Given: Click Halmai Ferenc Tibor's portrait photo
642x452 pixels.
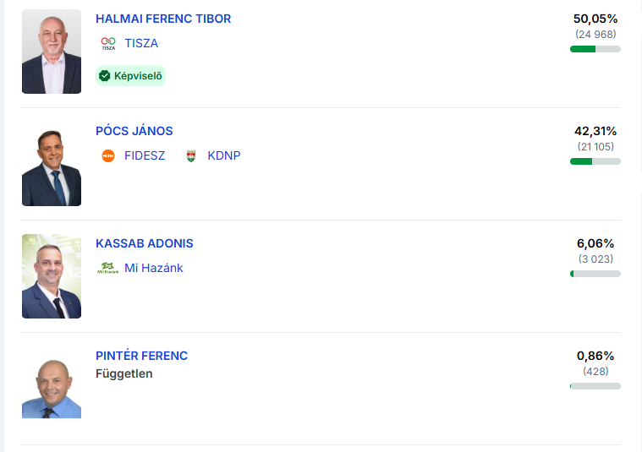Looking at the screenshot, I should click(x=52, y=52).
